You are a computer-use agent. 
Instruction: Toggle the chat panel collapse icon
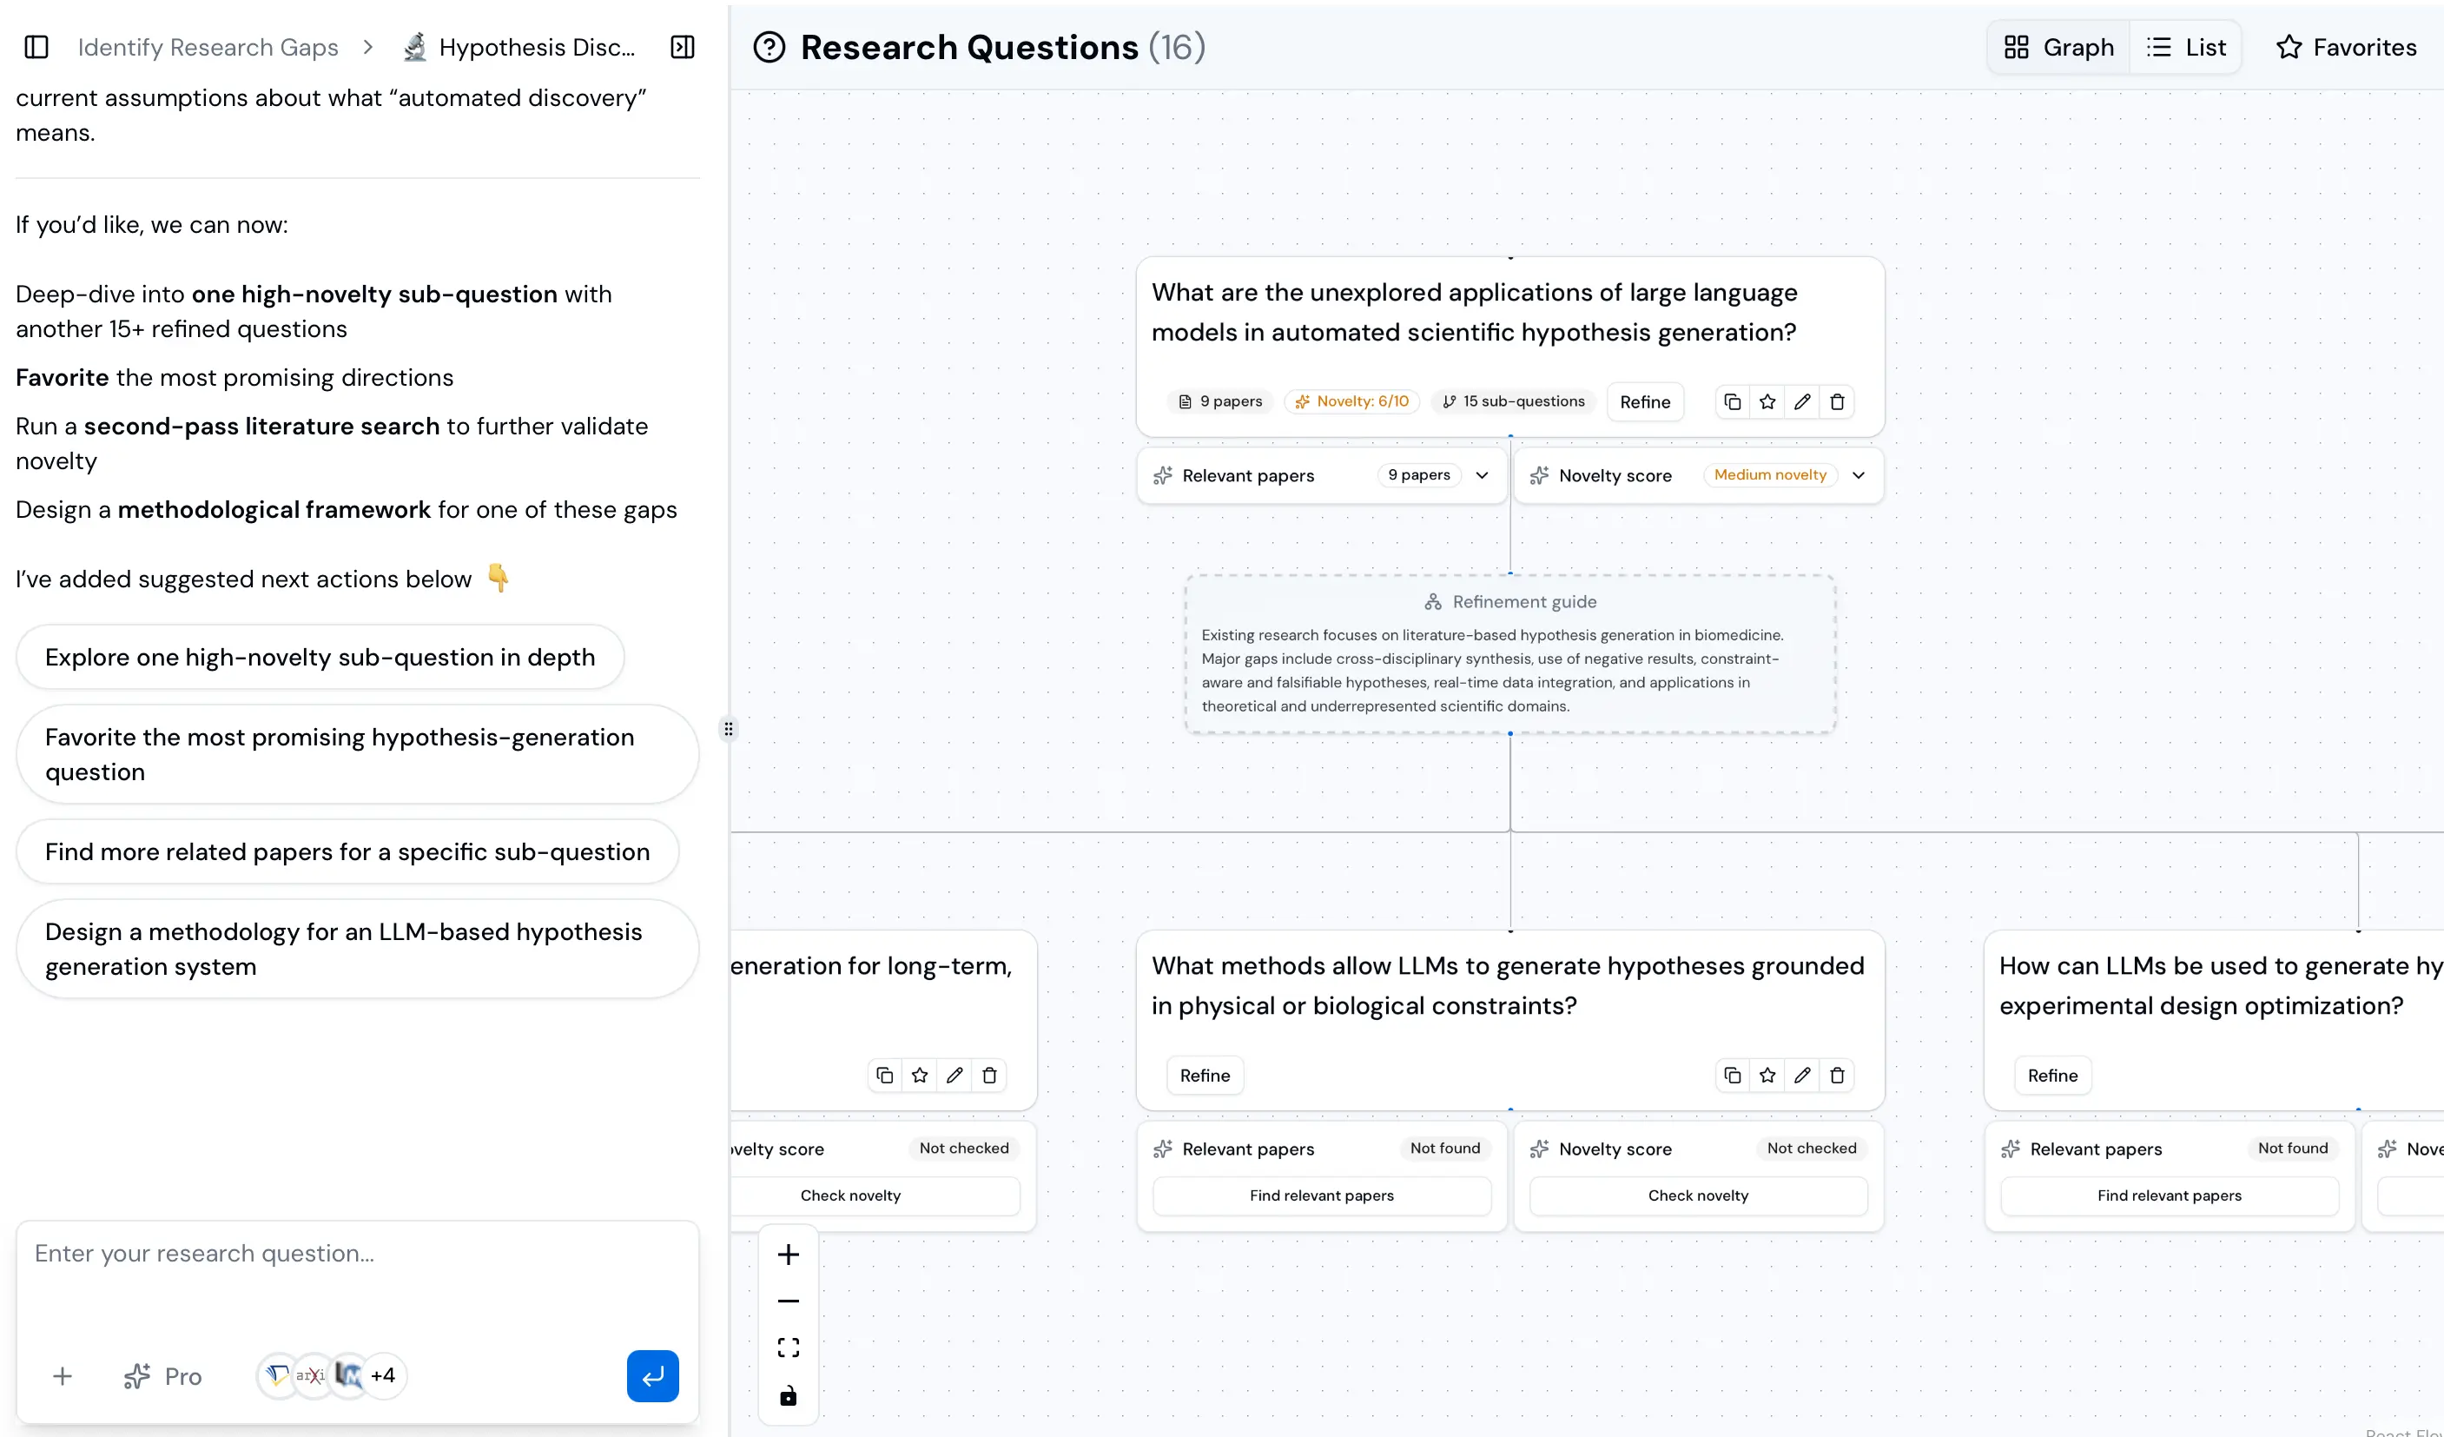point(682,47)
